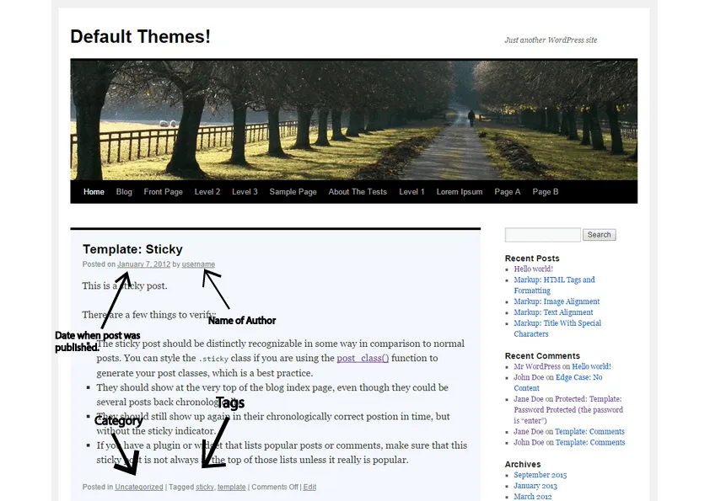The image size is (710, 501).
Task: Open Markup: Text Alignment post
Action: [x=553, y=312]
